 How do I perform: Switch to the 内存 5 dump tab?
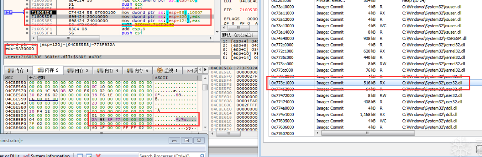(138, 70)
